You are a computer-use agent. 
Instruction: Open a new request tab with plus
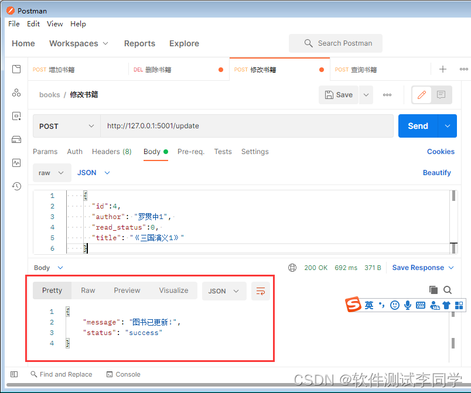tap(443, 69)
